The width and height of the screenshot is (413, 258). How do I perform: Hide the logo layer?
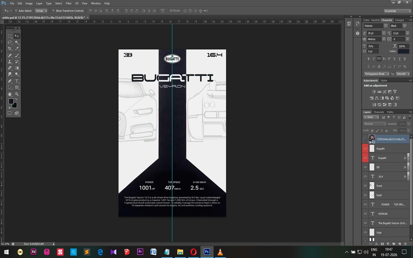tap(365, 232)
